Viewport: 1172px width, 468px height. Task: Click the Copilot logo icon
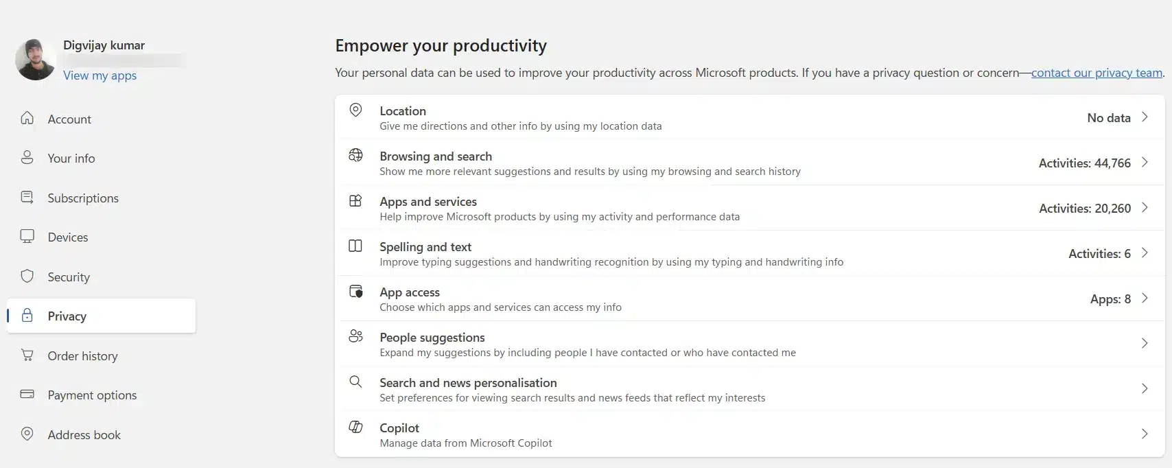pos(355,427)
